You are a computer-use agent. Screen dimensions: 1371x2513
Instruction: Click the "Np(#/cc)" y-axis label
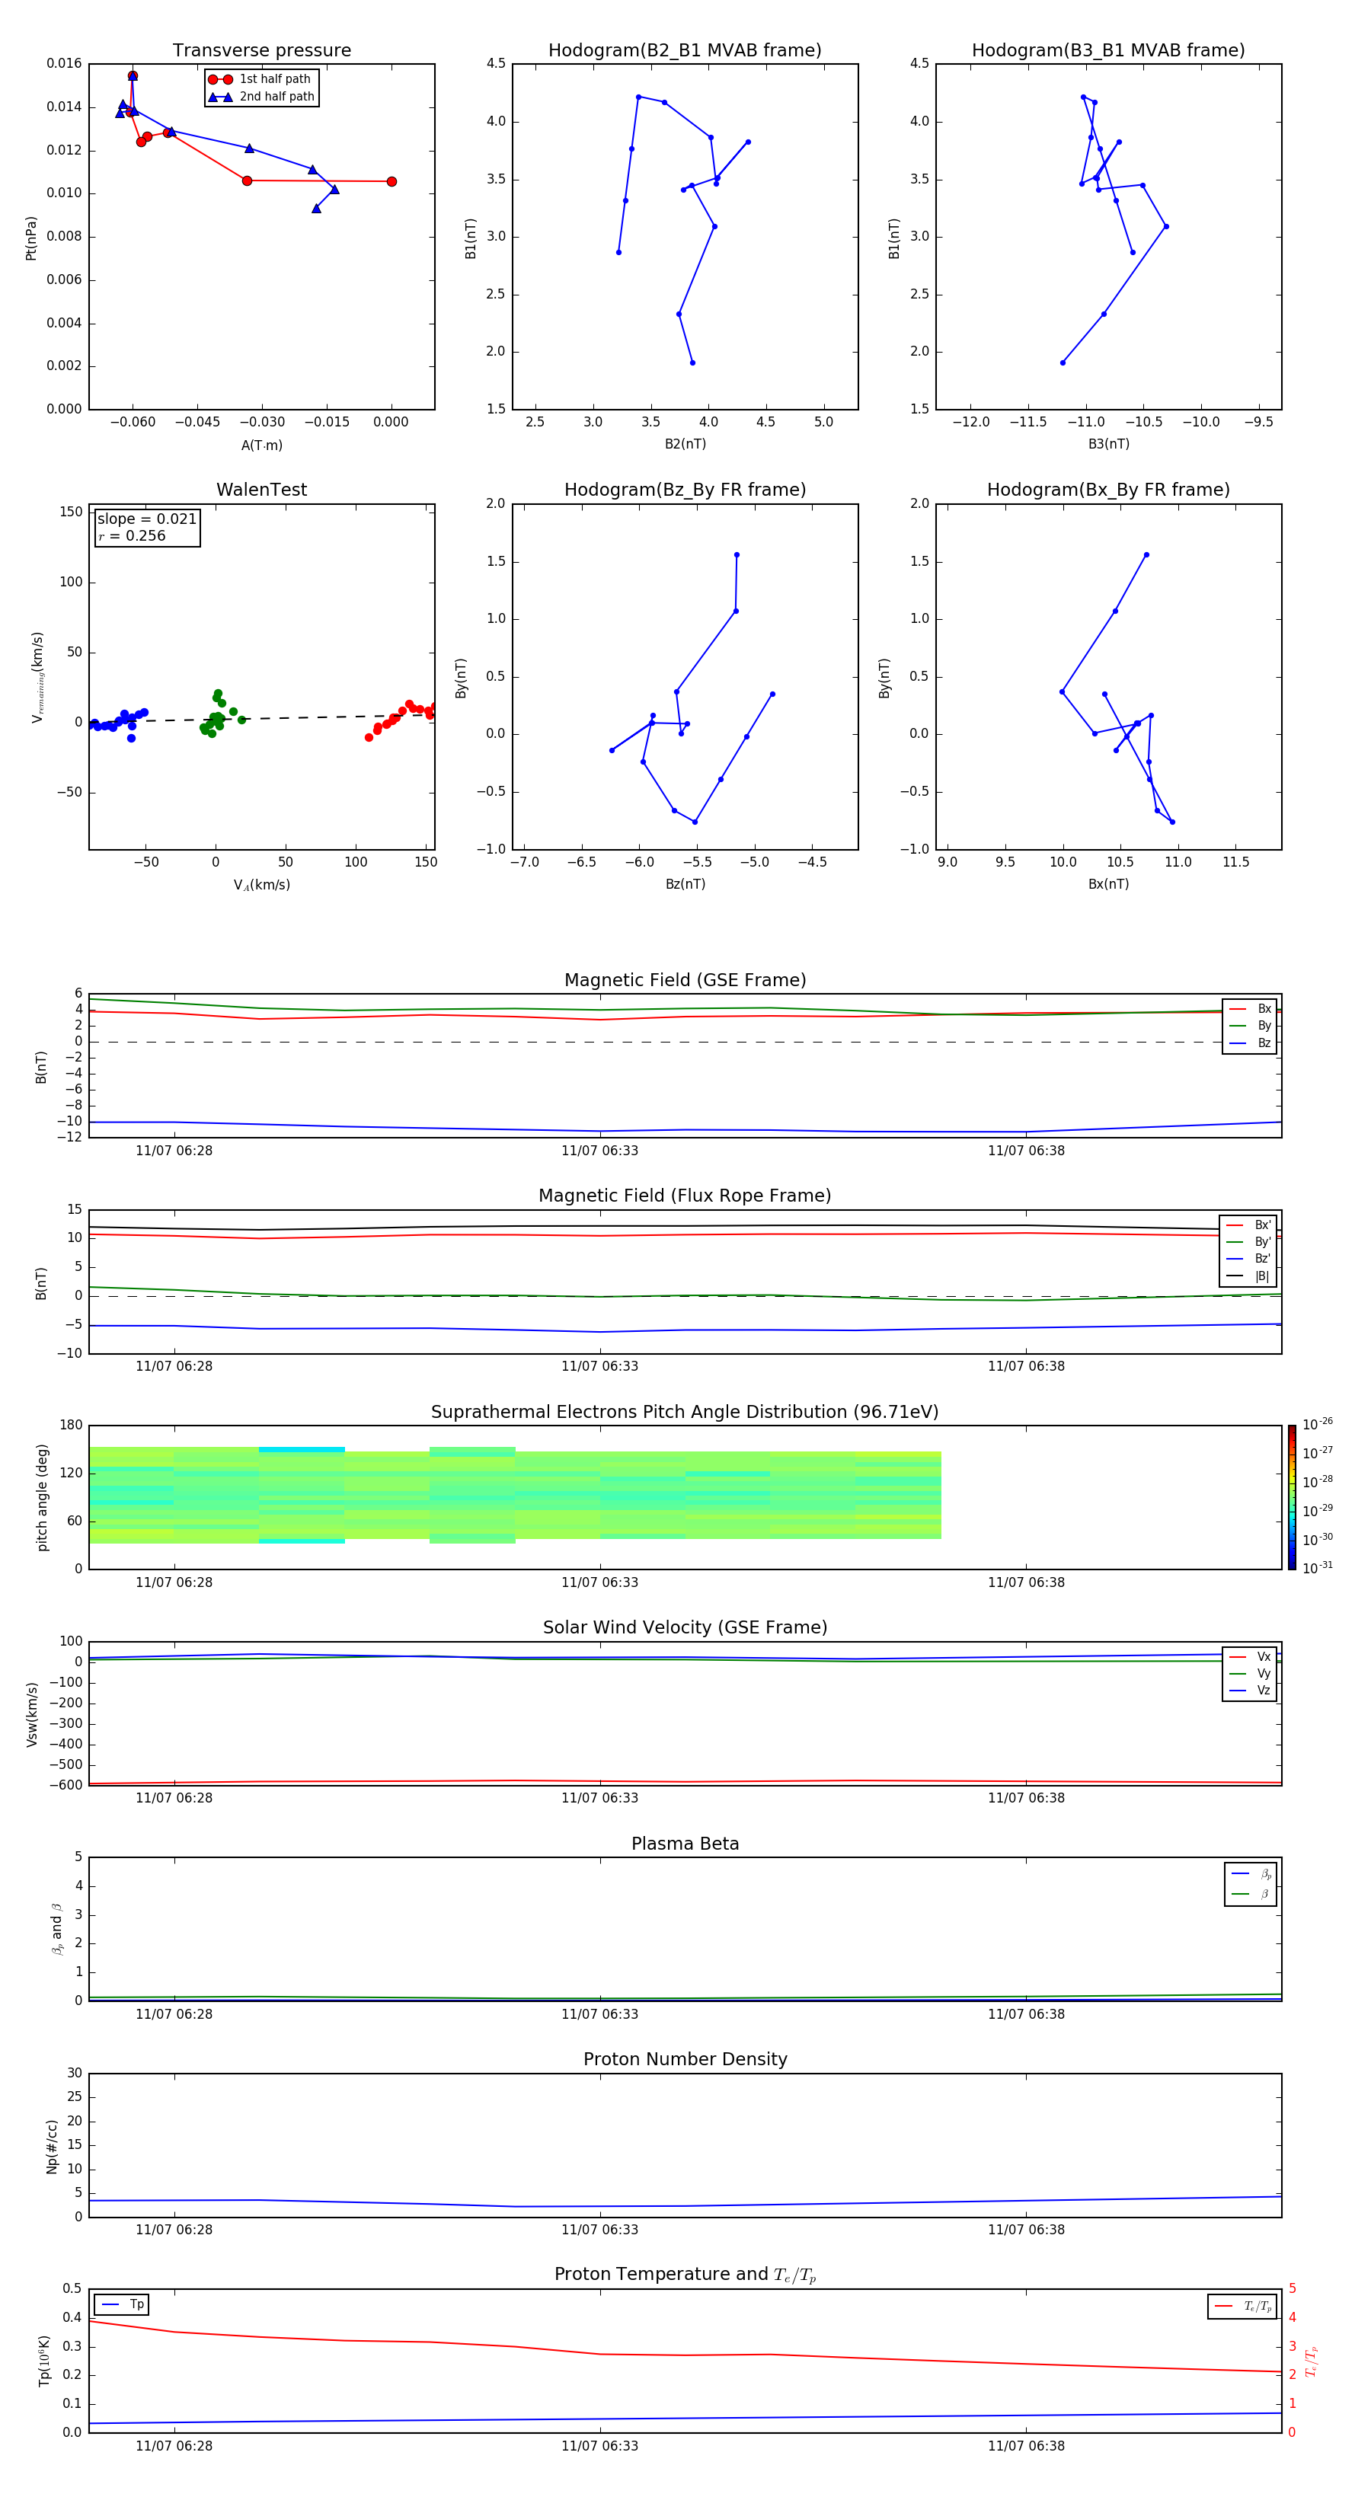(x=52, y=2145)
